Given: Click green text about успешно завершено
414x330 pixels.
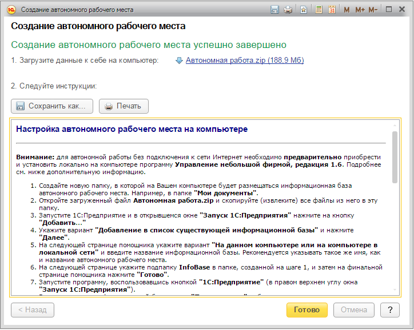Looking at the screenshot, I should (x=149, y=45).
